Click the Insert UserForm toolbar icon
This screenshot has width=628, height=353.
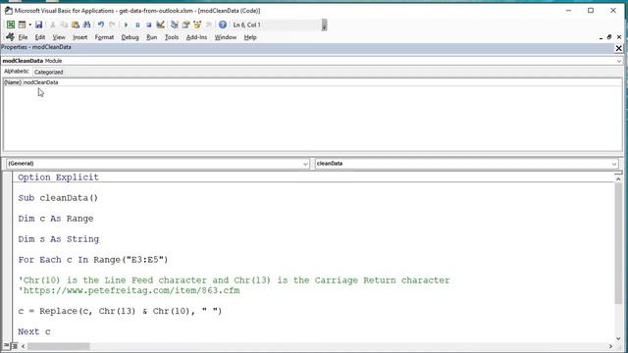point(22,25)
